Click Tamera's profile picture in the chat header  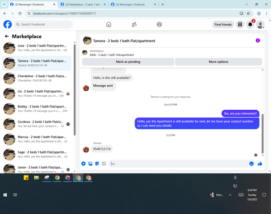(x=87, y=41)
